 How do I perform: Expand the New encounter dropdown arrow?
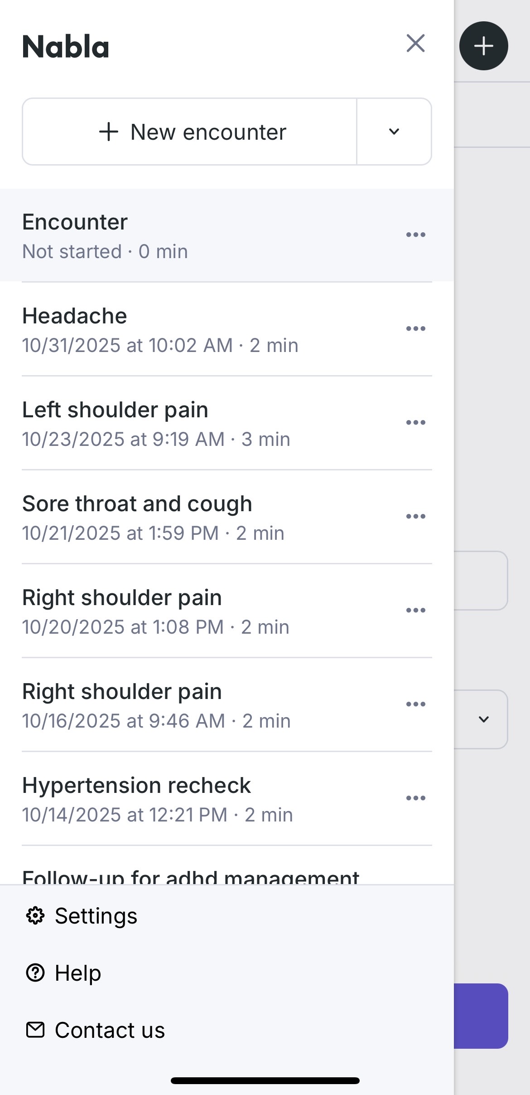394,132
